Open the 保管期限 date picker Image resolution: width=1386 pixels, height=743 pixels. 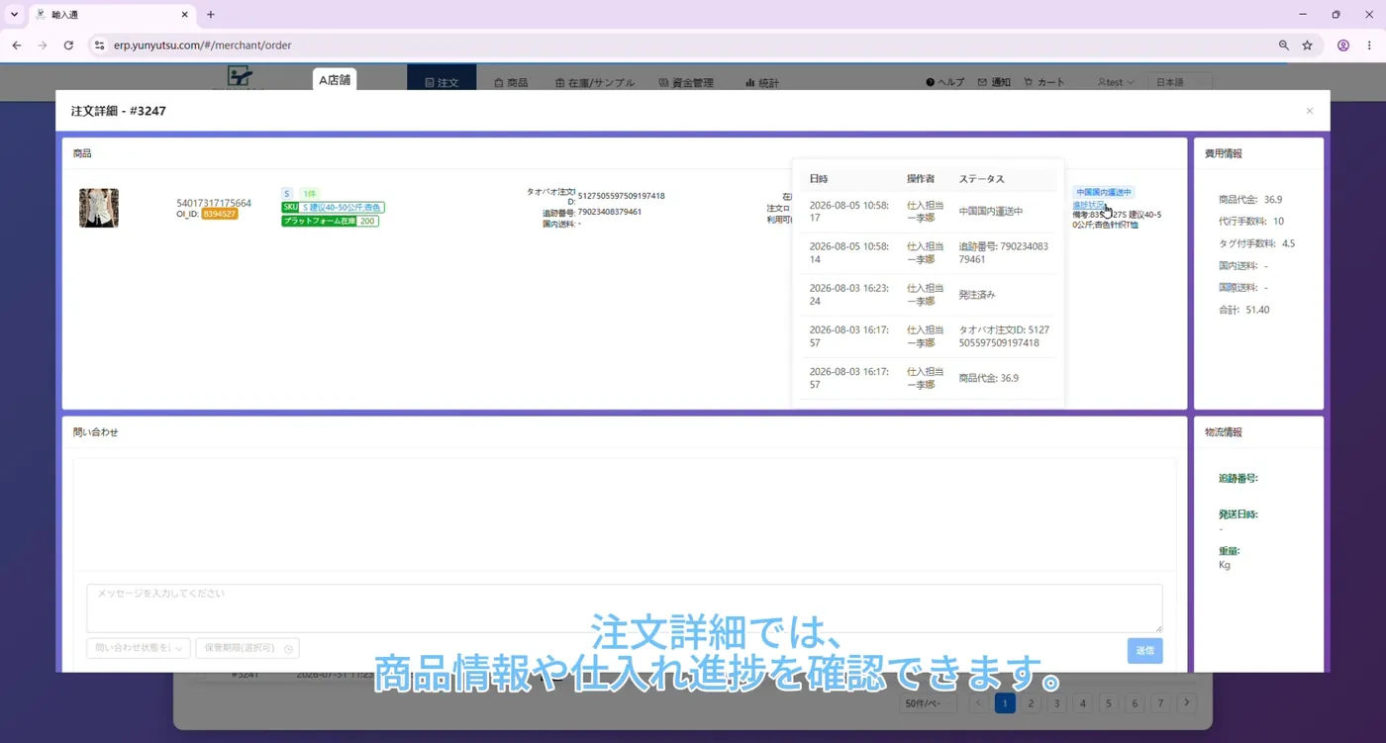(247, 648)
